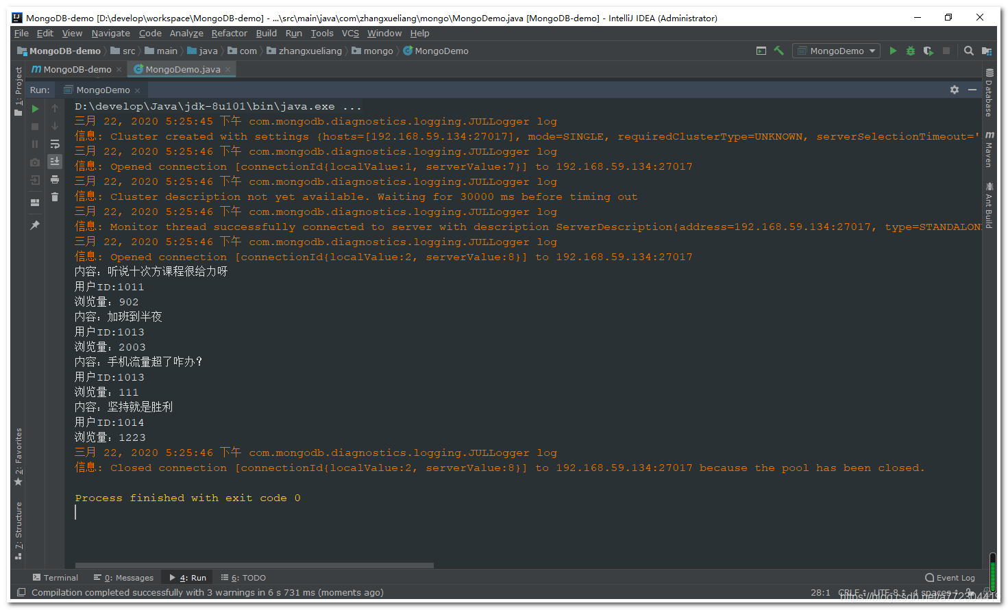Run MongoDemo with Coverage
Viewport: 1008px width, 610px height.
[929, 51]
